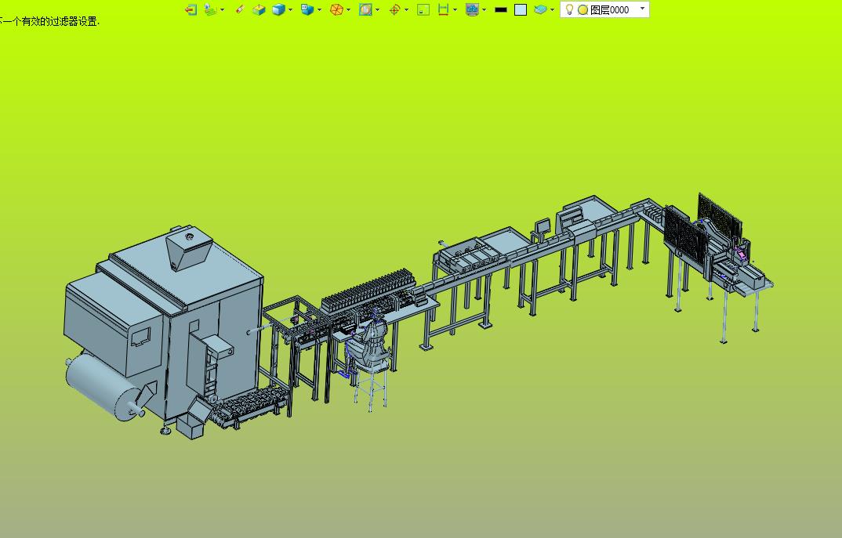
Task: Toggle the light bulb layer visibility
Action: [x=570, y=9]
